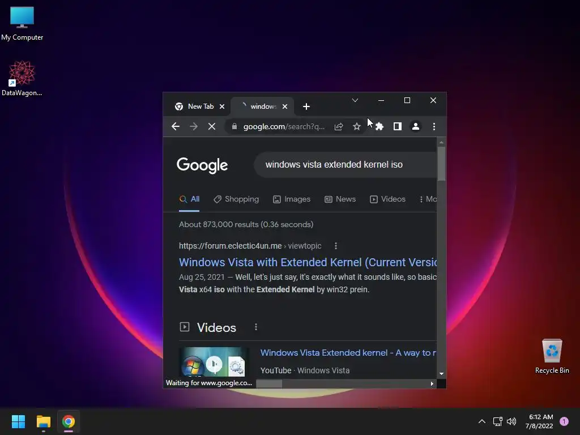The width and height of the screenshot is (580, 435).
Task: Bookmark this page with the star icon
Action: (x=357, y=126)
